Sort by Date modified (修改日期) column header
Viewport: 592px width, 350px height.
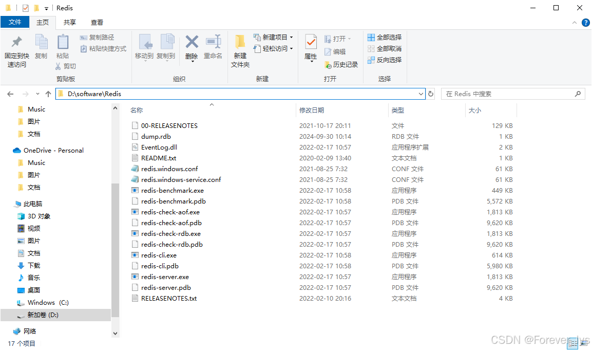pyautogui.click(x=312, y=110)
